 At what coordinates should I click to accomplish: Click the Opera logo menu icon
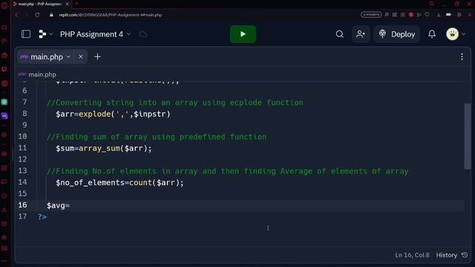(4, 5)
